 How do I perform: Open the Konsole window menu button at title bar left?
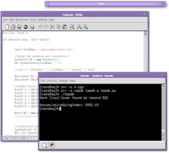pyautogui.click(x=41, y=76)
